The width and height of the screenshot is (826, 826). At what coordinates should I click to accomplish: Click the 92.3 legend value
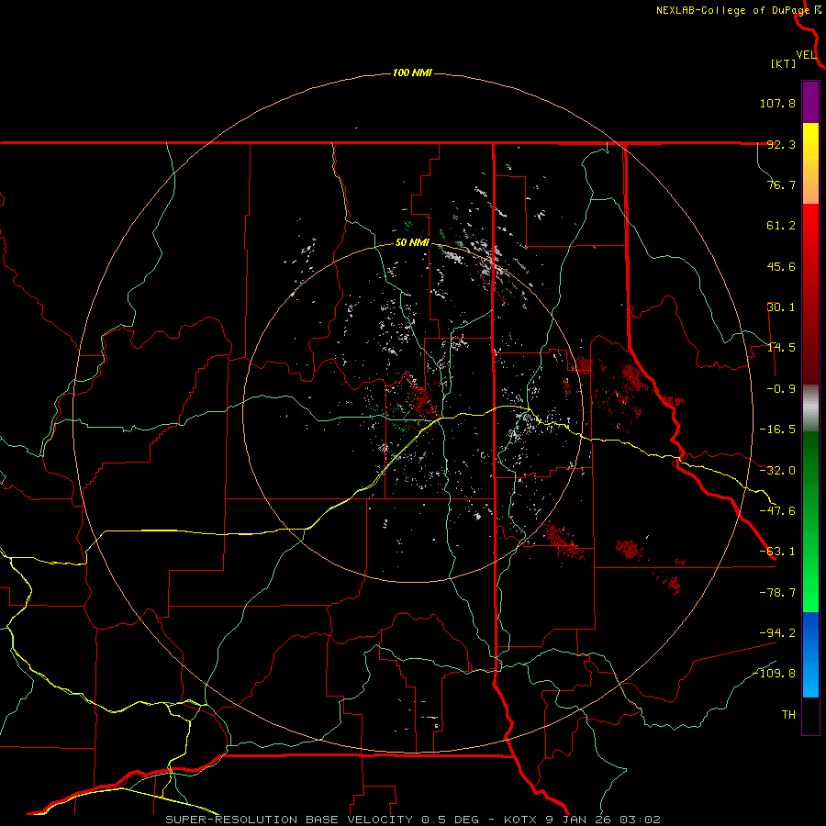point(781,144)
